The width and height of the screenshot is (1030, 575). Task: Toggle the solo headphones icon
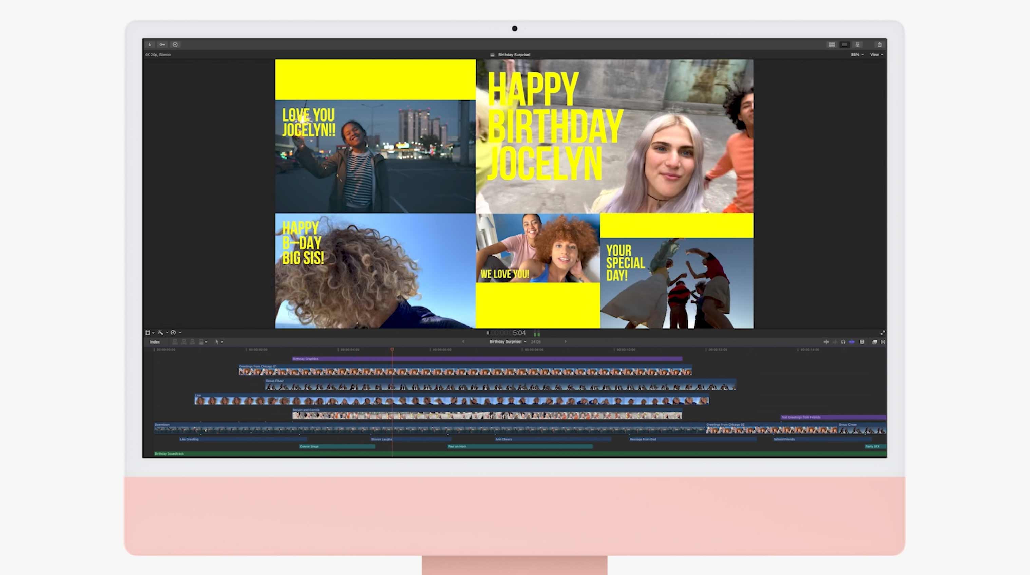pyautogui.click(x=843, y=342)
